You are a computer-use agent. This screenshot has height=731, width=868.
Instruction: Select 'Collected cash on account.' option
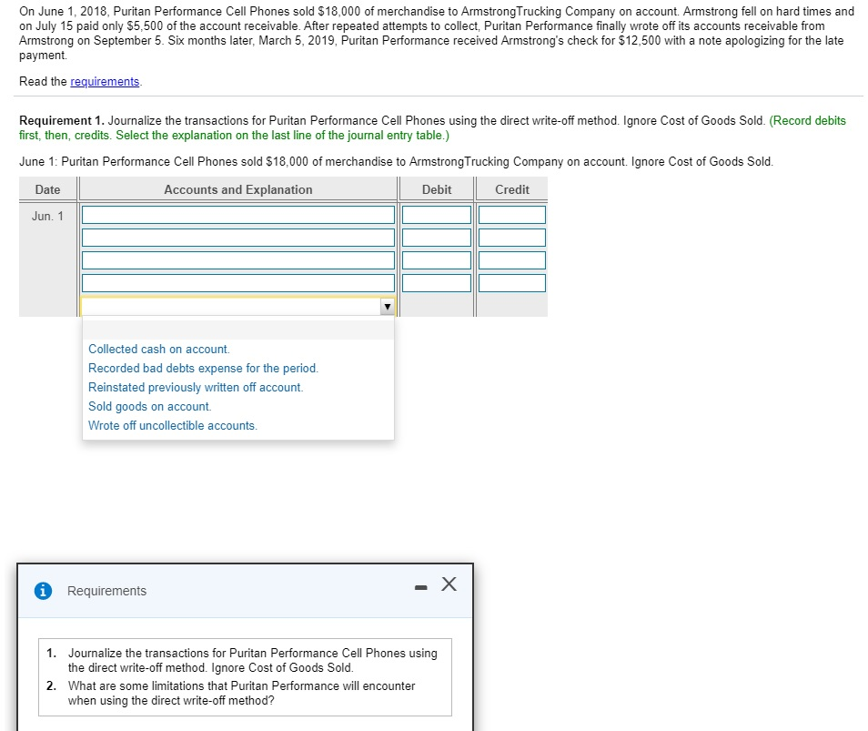[158, 349]
